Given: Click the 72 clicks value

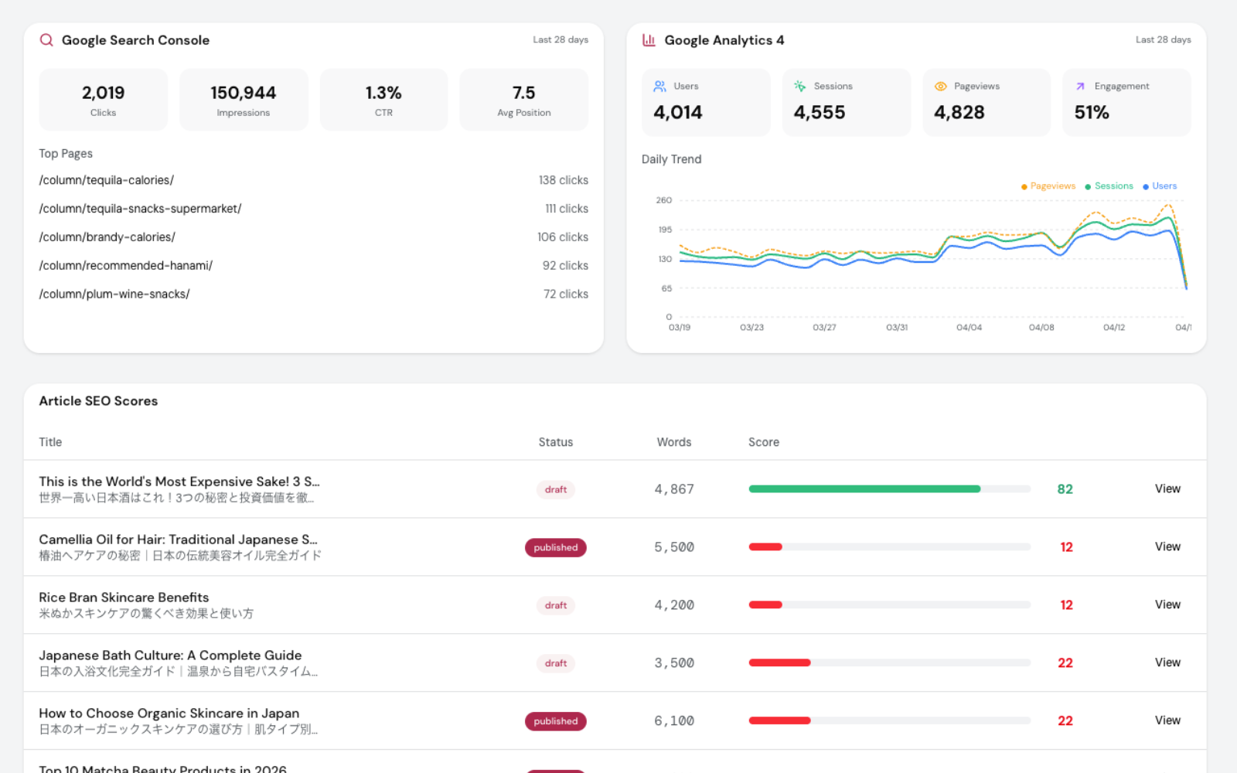Looking at the screenshot, I should 566,295.
